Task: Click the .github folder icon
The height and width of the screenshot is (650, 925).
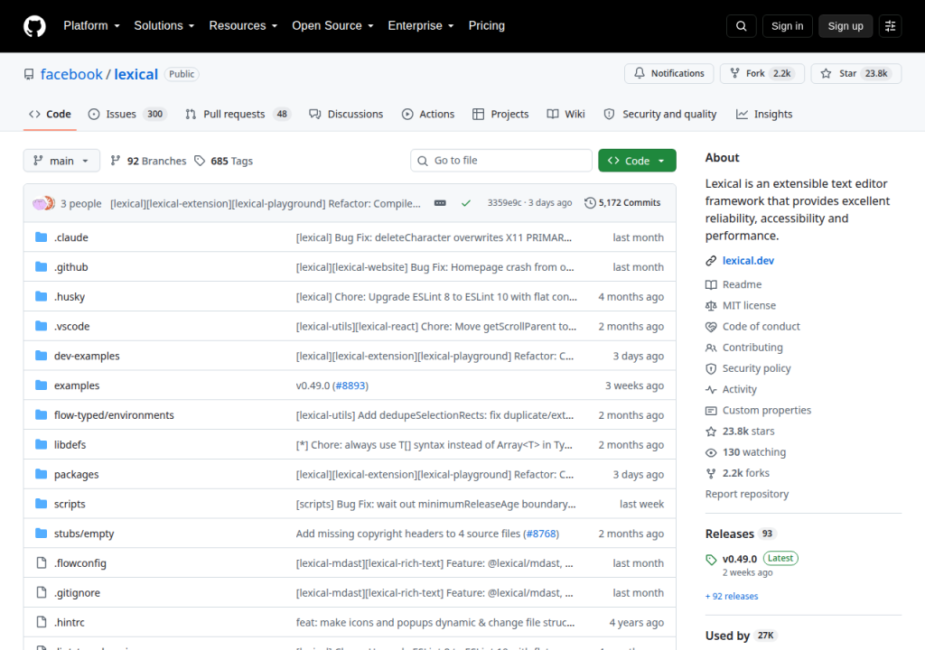Action: [x=41, y=266]
